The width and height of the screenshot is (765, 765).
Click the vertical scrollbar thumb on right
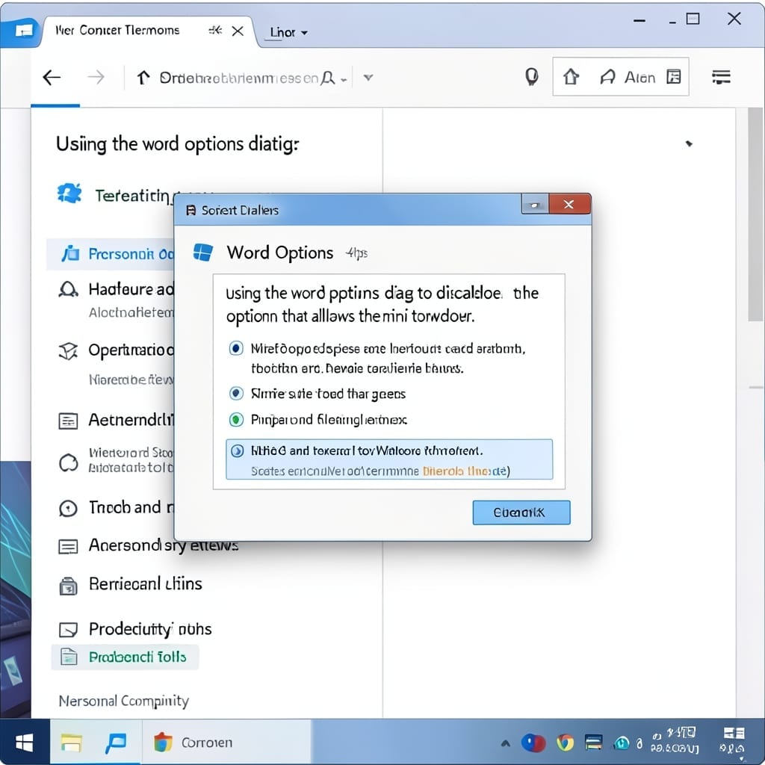(x=756, y=214)
